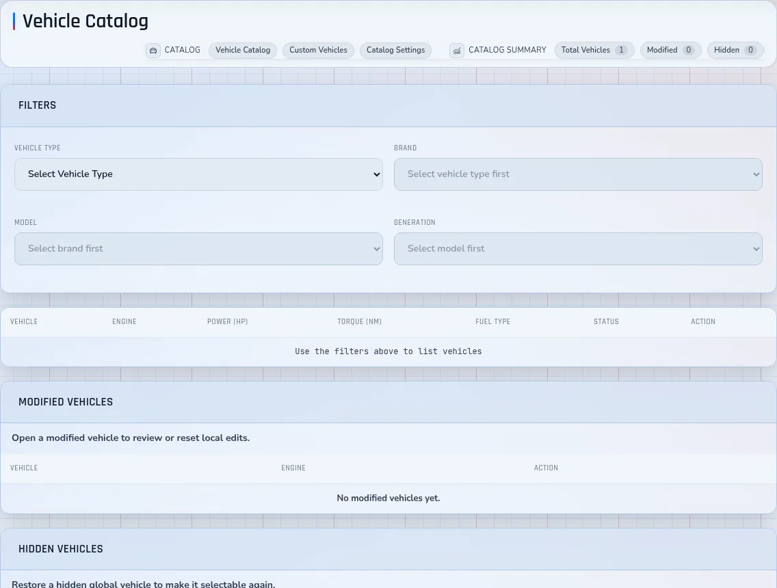Click 'Use the filters above to list vehicles'

[x=388, y=351]
